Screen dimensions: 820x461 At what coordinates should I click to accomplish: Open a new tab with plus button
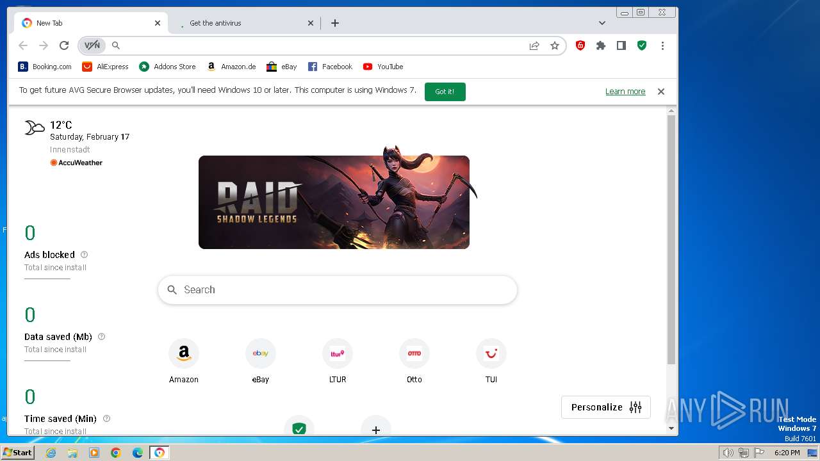click(335, 23)
